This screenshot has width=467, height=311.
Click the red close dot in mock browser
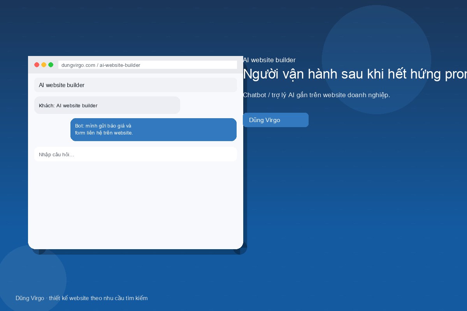coord(37,65)
